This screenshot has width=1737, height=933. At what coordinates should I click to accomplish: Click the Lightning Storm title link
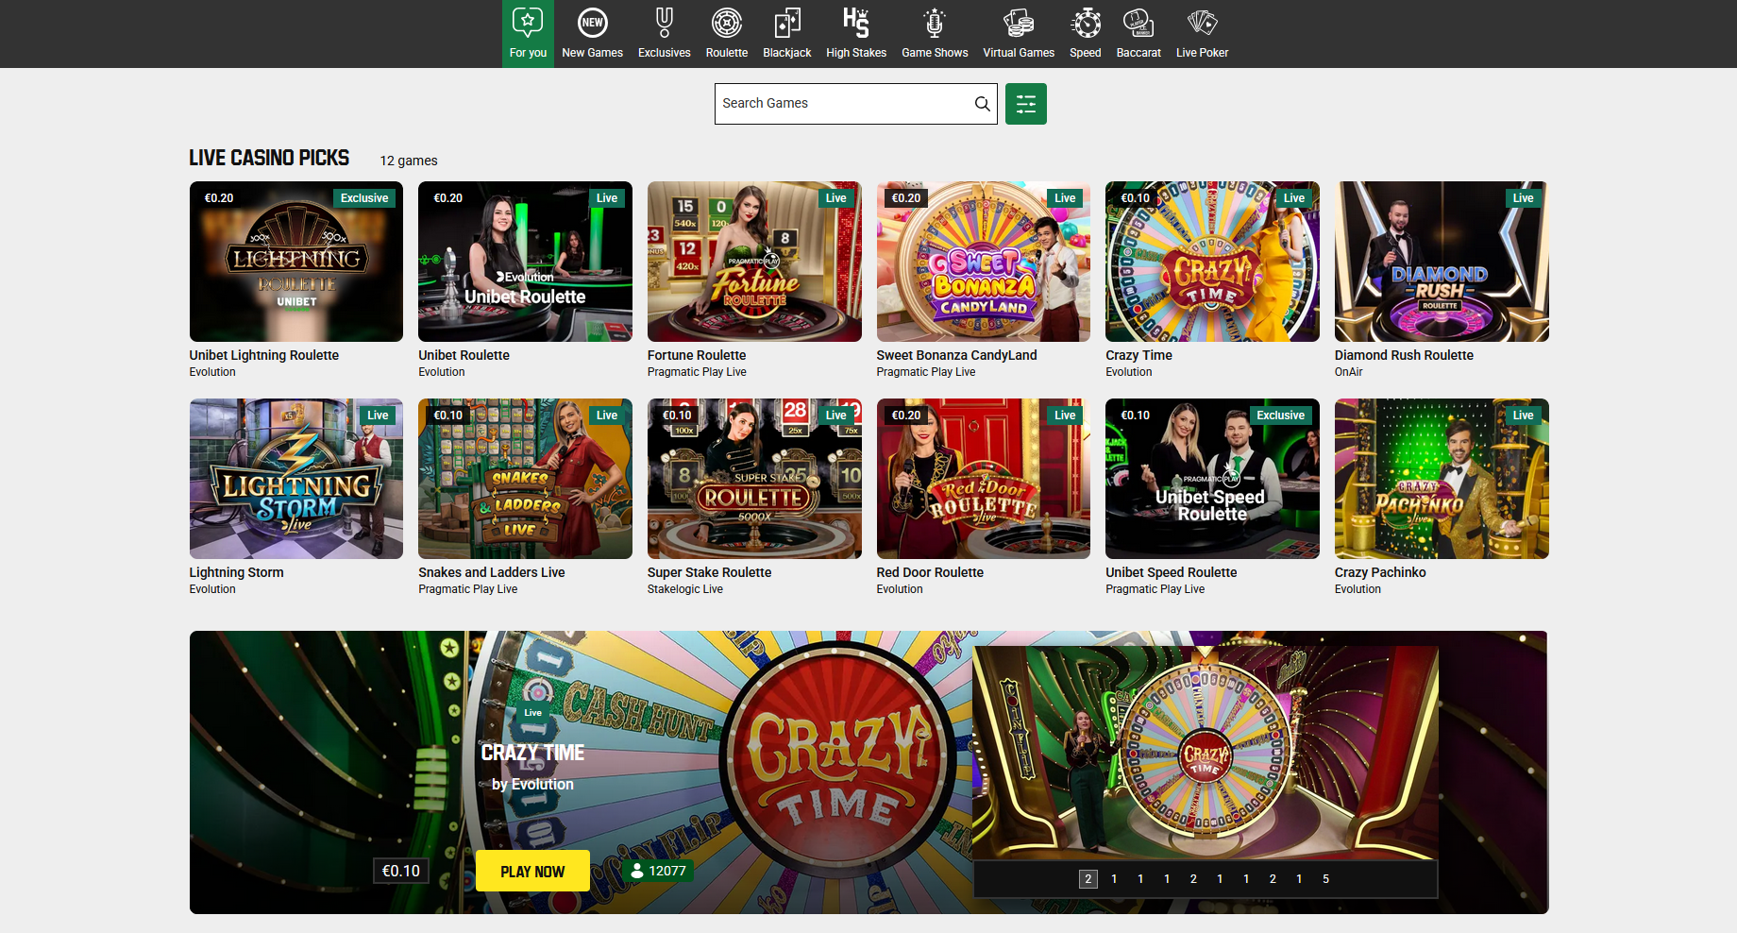(x=236, y=572)
